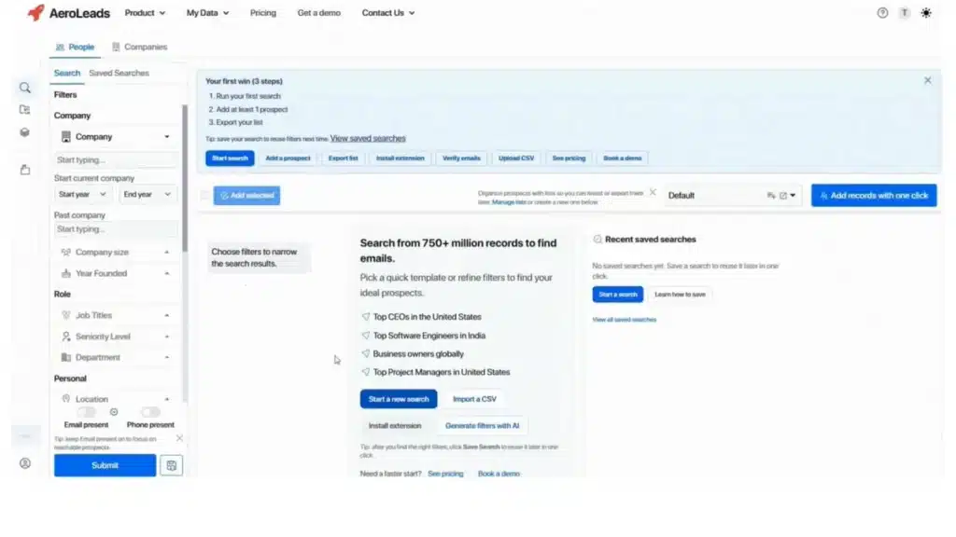Dismiss the organize prospects tip
The width and height of the screenshot is (956, 537).
point(653,192)
